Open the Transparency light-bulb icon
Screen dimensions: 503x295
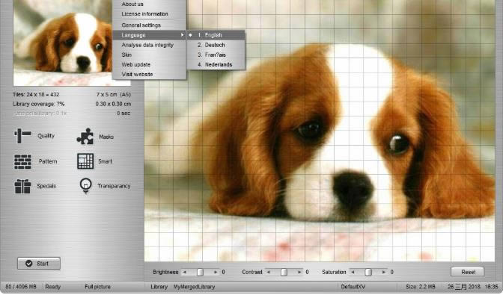pos(85,185)
